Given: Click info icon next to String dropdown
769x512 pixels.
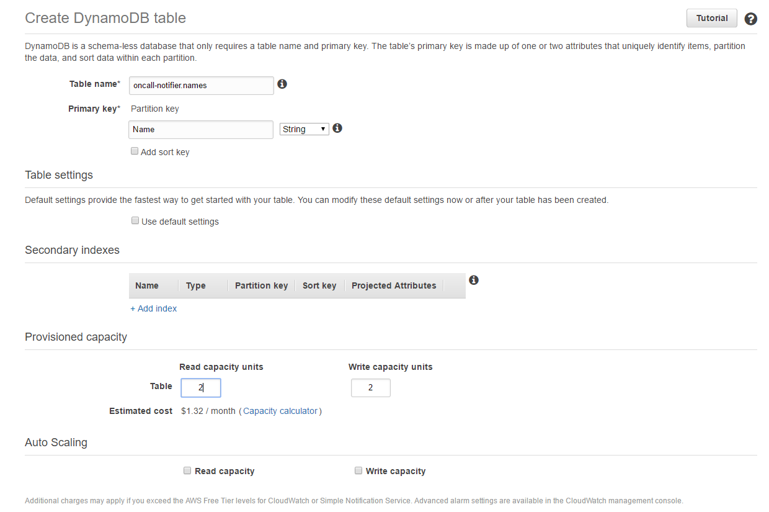Looking at the screenshot, I should tap(337, 128).
